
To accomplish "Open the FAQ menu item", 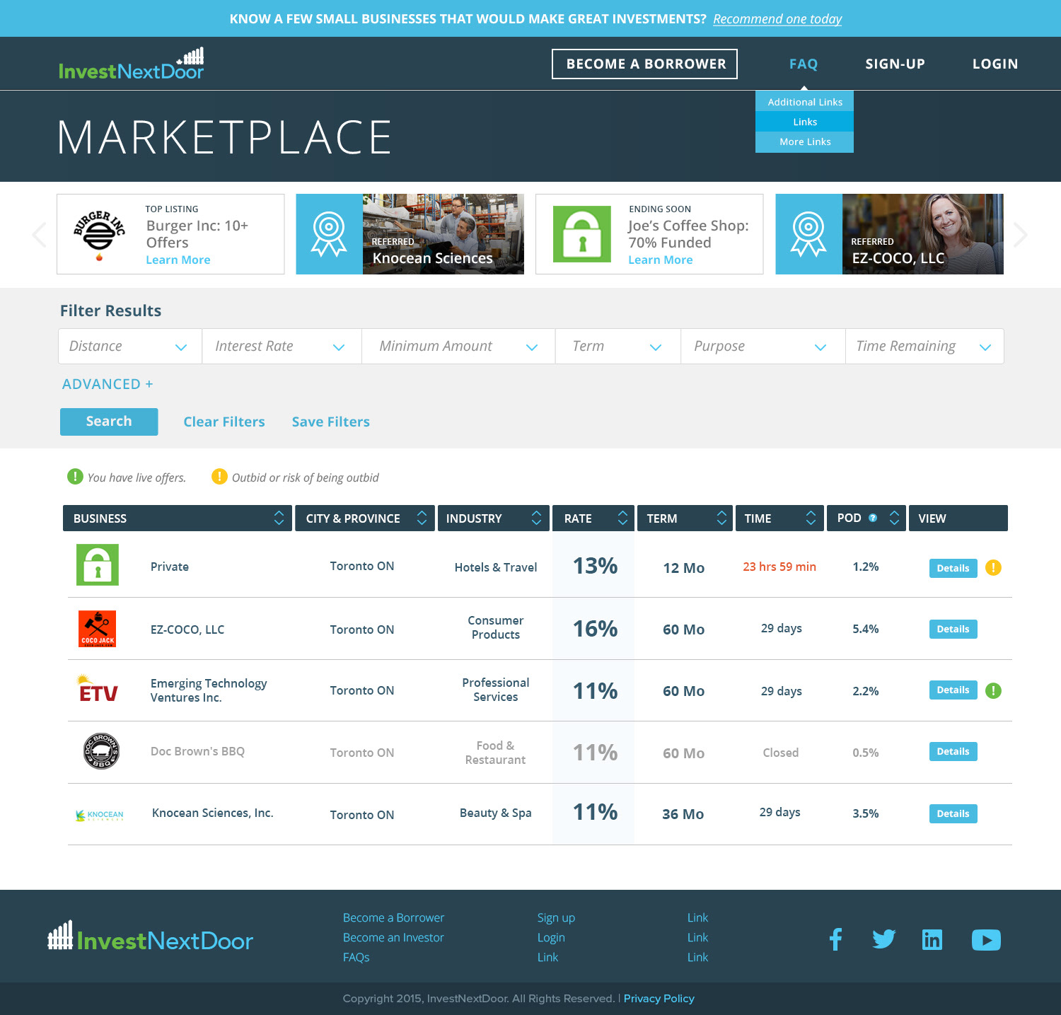I will 804,64.
